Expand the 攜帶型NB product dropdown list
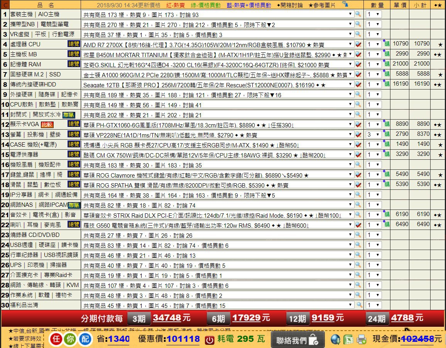This screenshot has height=348, width=446. (218, 24)
